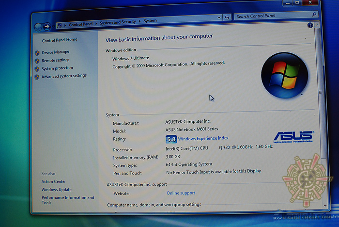
Task: Click the shield icon beside Remote settings
Action: pyautogui.click(x=37, y=61)
